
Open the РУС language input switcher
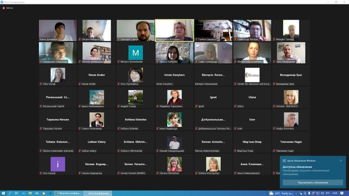328,193
